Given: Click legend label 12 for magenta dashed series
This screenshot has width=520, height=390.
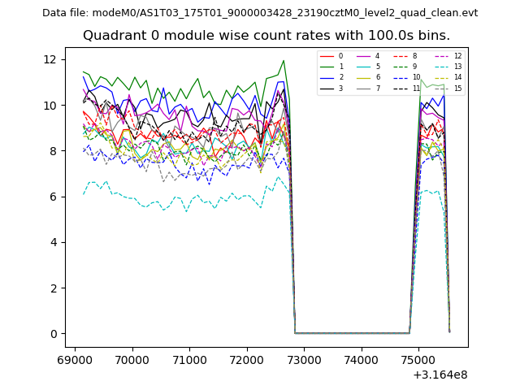Looking at the screenshot, I should tap(457, 56).
